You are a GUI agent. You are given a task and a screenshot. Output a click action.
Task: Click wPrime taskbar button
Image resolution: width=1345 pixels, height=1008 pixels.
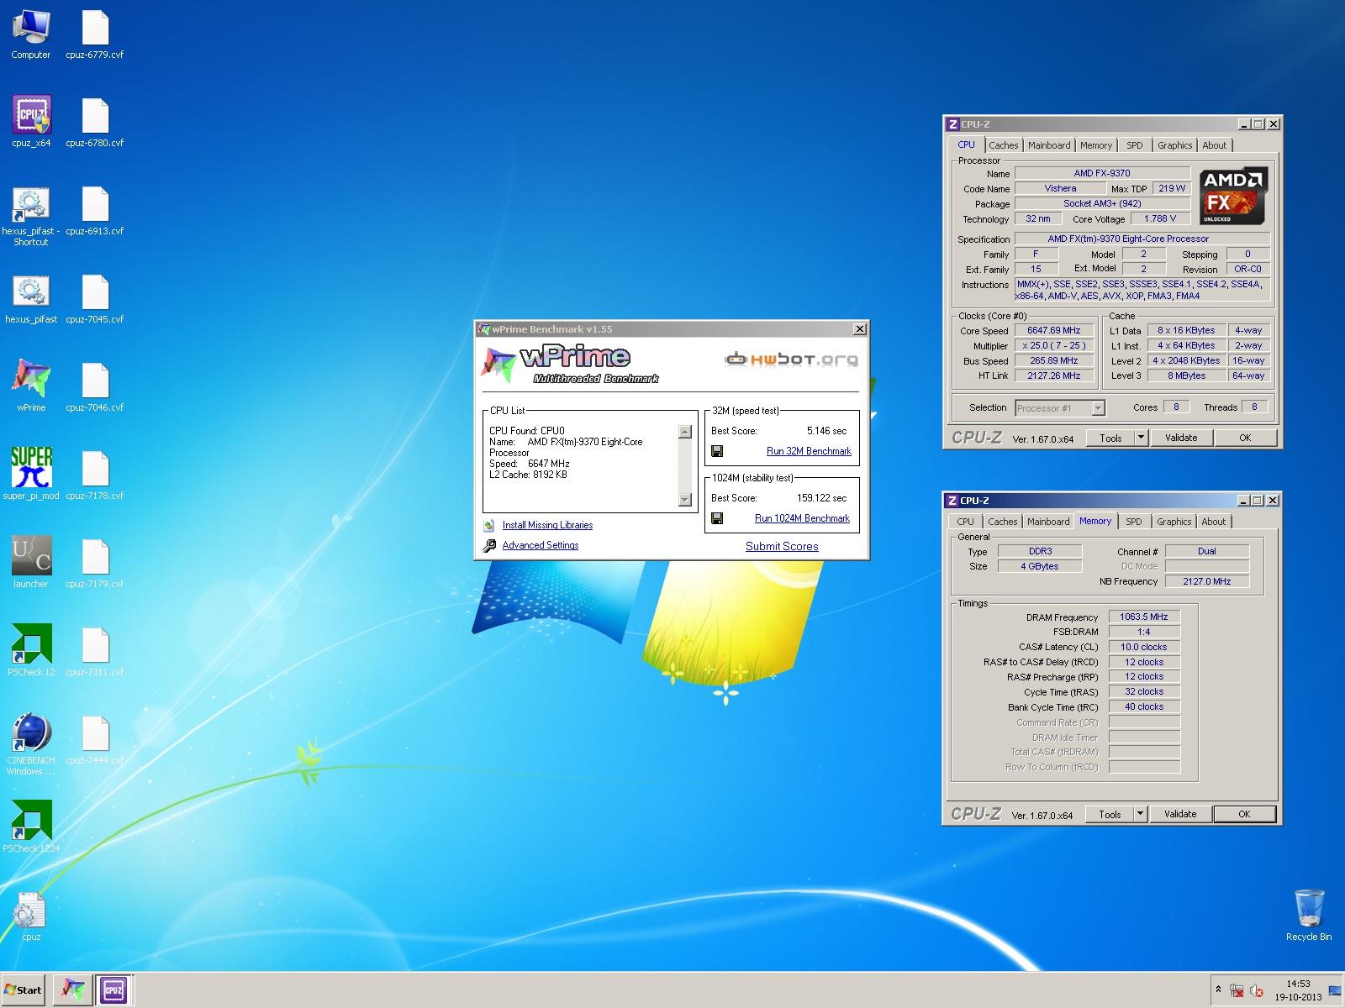[x=73, y=990]
